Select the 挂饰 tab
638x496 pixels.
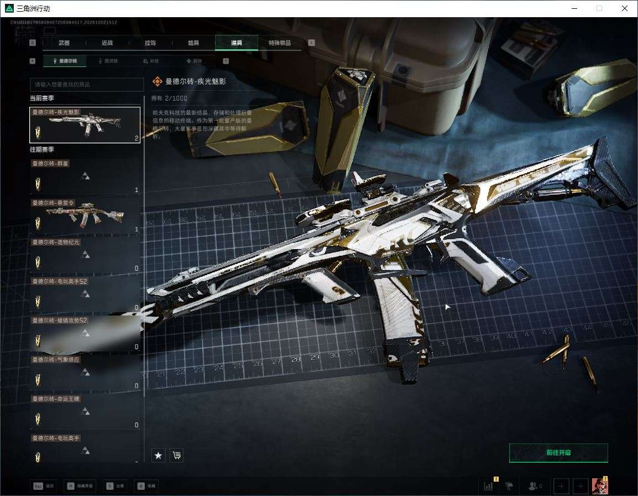150,43
